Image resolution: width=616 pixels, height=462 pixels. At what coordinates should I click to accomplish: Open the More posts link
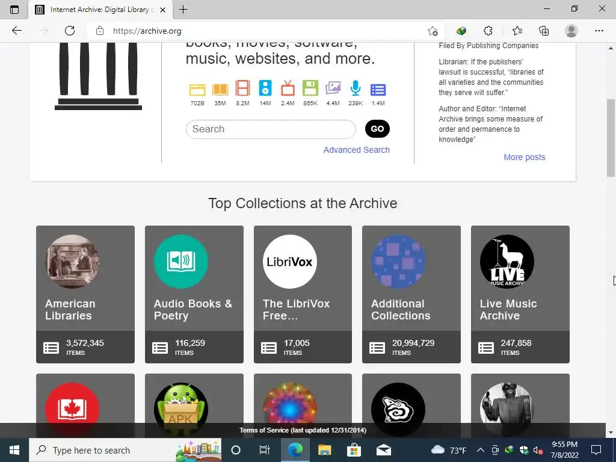click(x=525, y=157)
